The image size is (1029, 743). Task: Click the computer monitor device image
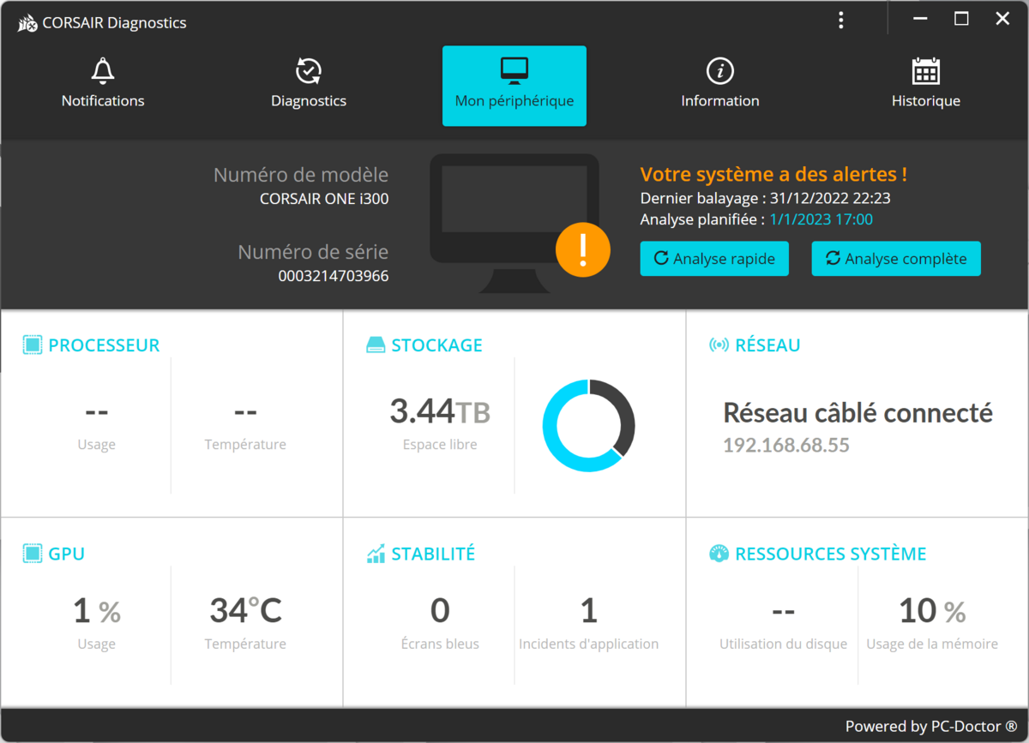514,223
